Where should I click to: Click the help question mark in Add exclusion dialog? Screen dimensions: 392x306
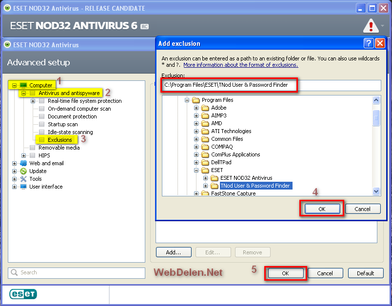click(369, 43)
